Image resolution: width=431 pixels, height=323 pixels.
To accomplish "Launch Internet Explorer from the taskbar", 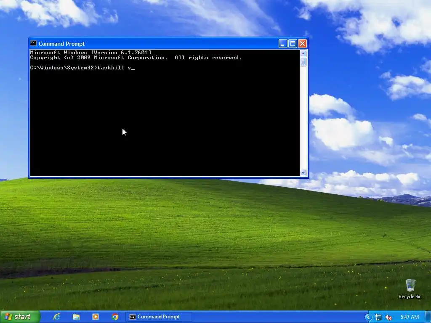I will click(57, 317).
